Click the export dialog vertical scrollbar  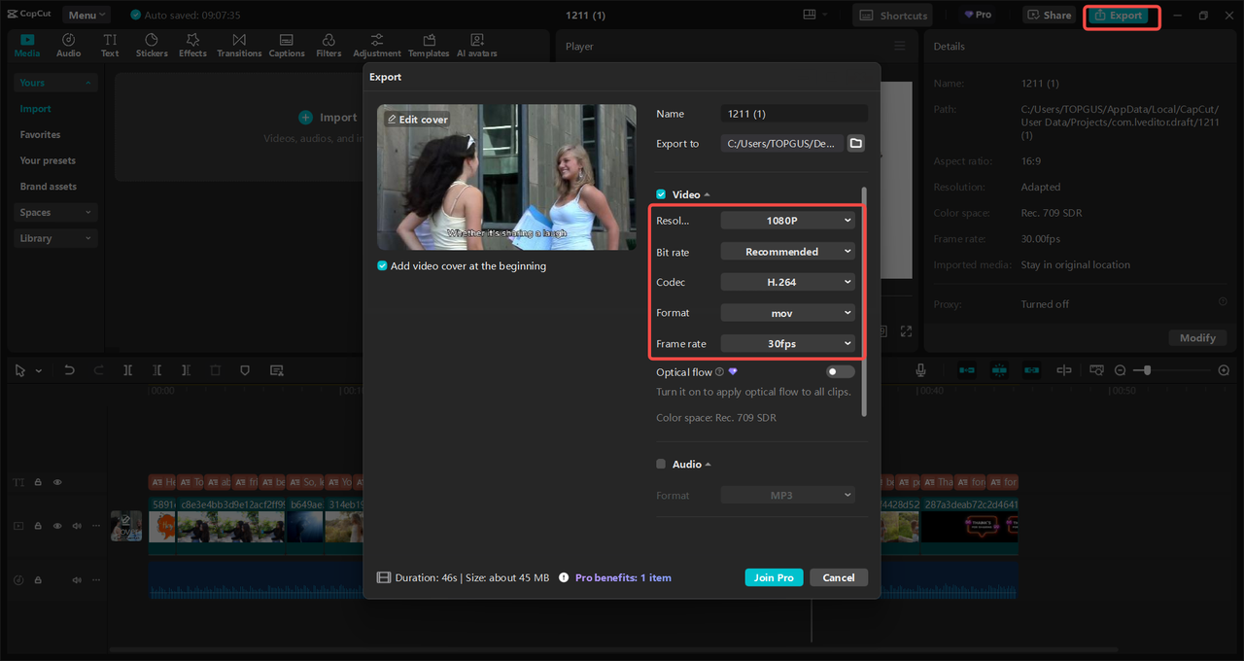tap(863, 301)
